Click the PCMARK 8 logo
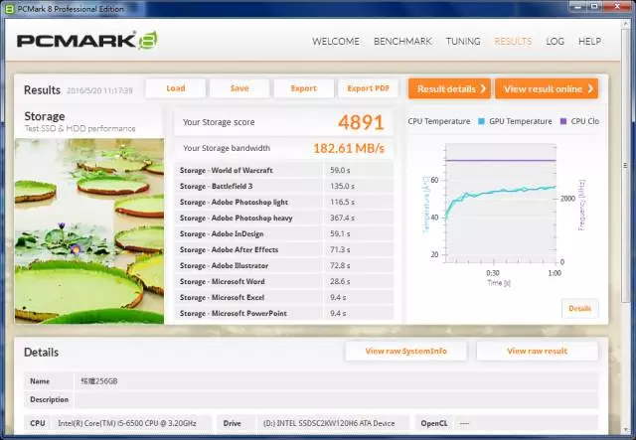Screen dimensions: 636x440 click(87, 41)
